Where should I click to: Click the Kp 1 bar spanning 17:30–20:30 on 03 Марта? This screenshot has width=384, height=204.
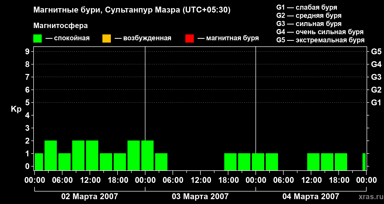tap(230, 162)
